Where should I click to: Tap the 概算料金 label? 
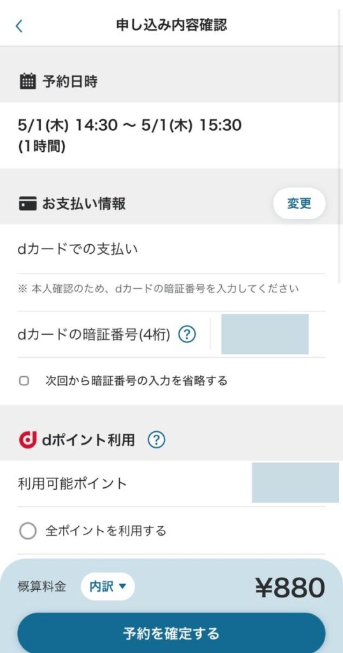[x=42, y=587]
